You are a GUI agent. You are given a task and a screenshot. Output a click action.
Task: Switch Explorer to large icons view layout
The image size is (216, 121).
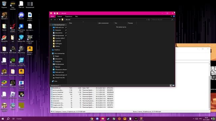[x=173, y=85]
